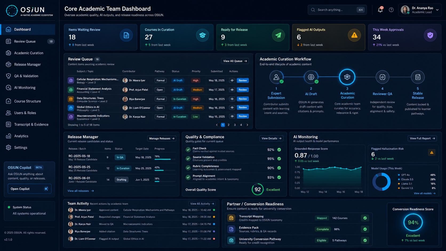Click the Items Waiting Review document icon
446x251 pixels.
[x=126, y=35]
